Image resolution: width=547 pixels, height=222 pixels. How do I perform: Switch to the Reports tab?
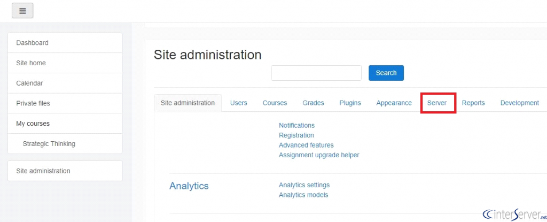[x=473, y=103]
